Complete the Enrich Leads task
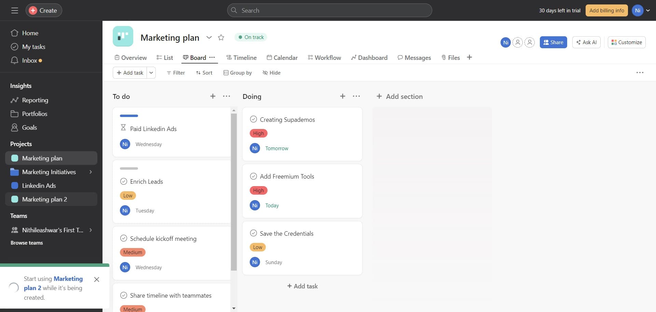Image resolution: width=656 pixels, height=312 pixels. [123, 181]
